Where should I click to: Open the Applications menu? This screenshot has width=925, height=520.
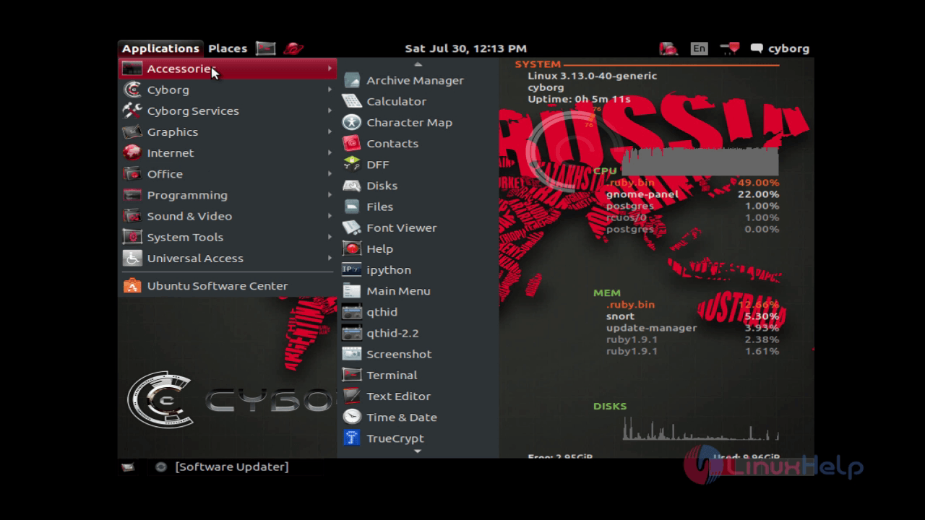160,48
